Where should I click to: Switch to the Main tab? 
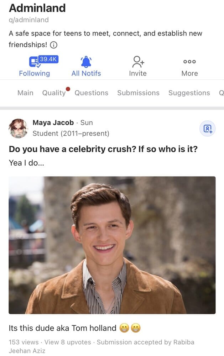25,93
